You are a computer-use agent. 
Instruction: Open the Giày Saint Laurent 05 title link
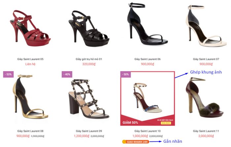tap(30, 59)
